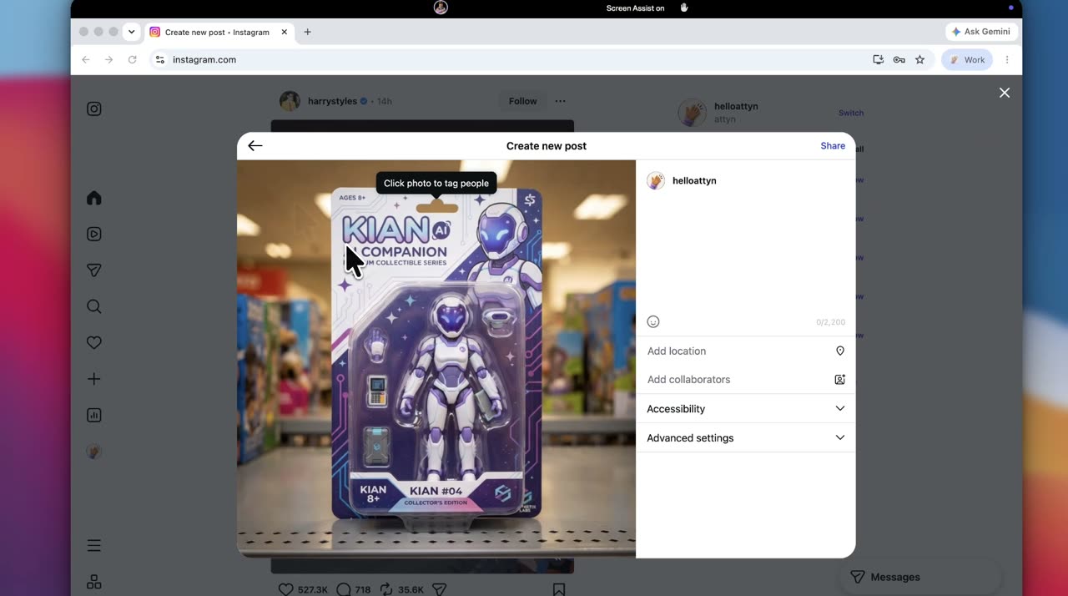Open the dashboard chart icon in sidebar
Image resolution: width=1068 pixels, height=596 pixels.
coord(94,415)
